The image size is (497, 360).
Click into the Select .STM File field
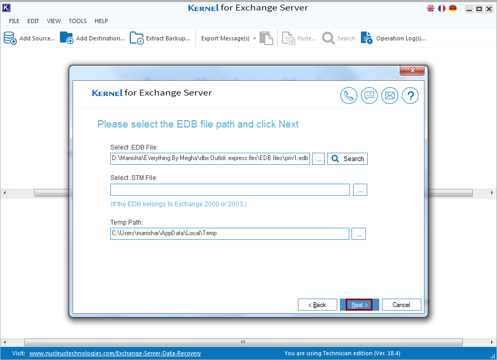(x=230, y=189)
